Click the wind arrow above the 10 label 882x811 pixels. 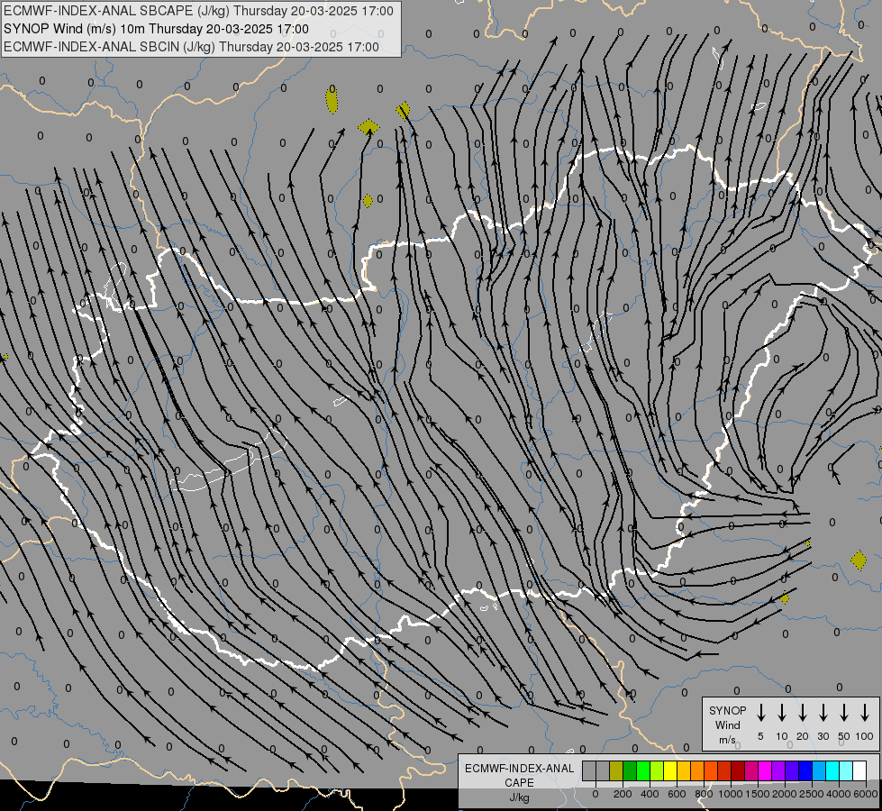781,713
